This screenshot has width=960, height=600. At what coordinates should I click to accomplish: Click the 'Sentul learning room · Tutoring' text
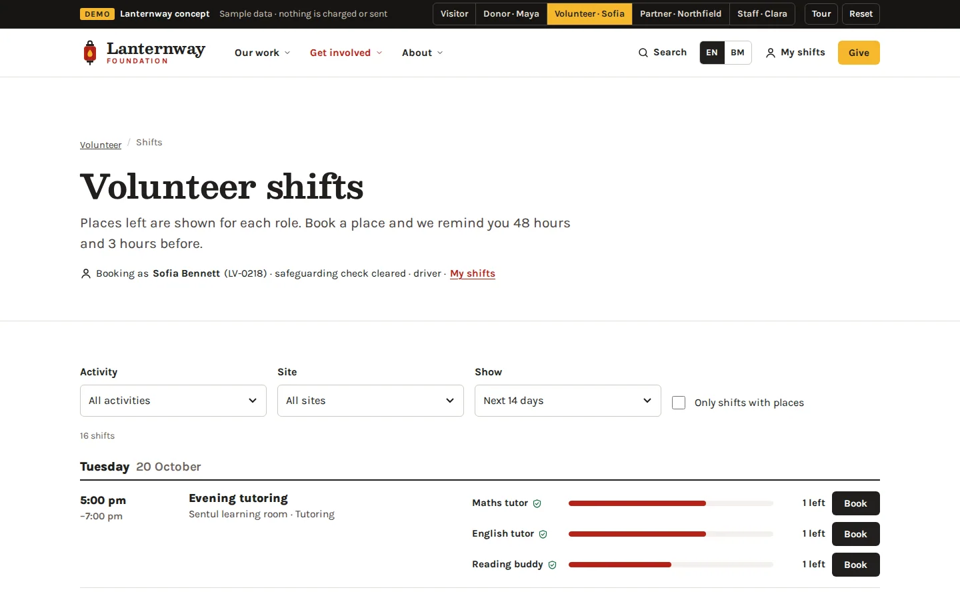point(262,514)
